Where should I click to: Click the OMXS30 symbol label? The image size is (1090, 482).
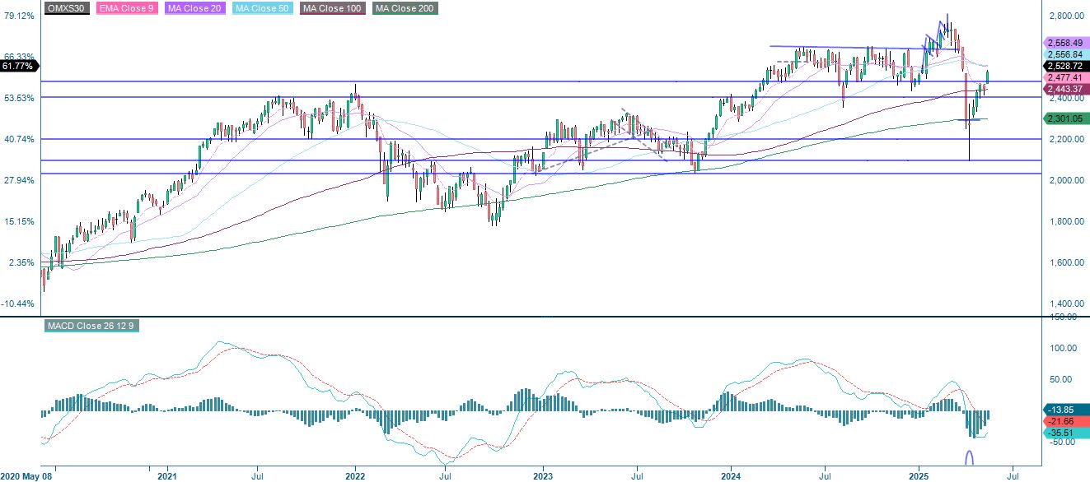pos(67,8)
